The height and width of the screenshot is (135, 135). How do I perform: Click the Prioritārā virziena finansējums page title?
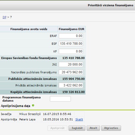111,5
